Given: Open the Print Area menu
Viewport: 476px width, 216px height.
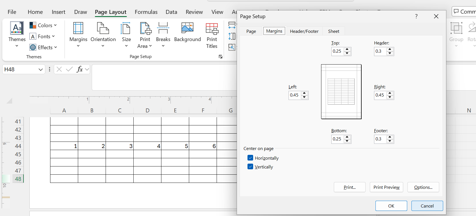Looking at the screenshot, I should (x=145, y=35).
